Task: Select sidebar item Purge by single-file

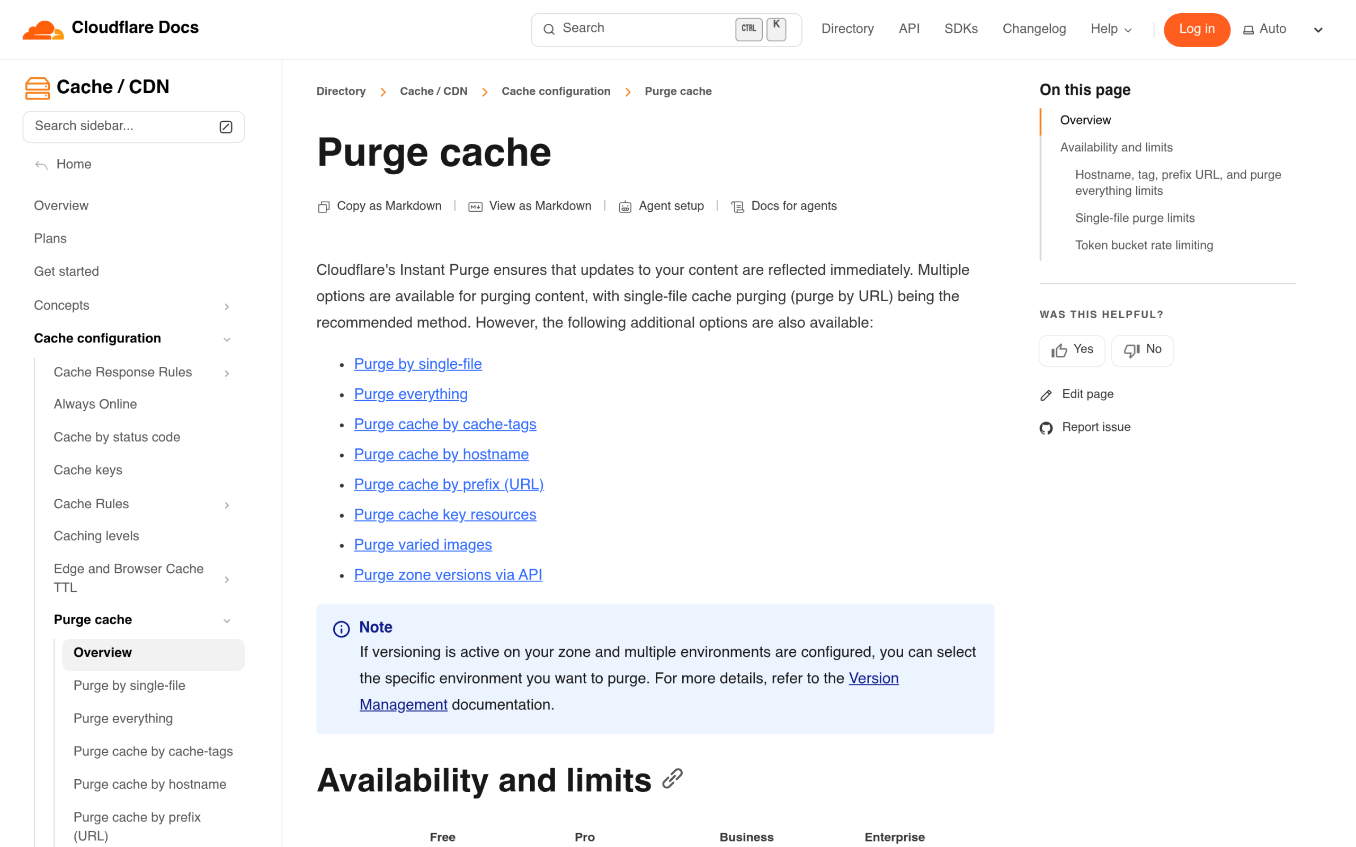Action: pyautogui.click(x=129, y=686)
